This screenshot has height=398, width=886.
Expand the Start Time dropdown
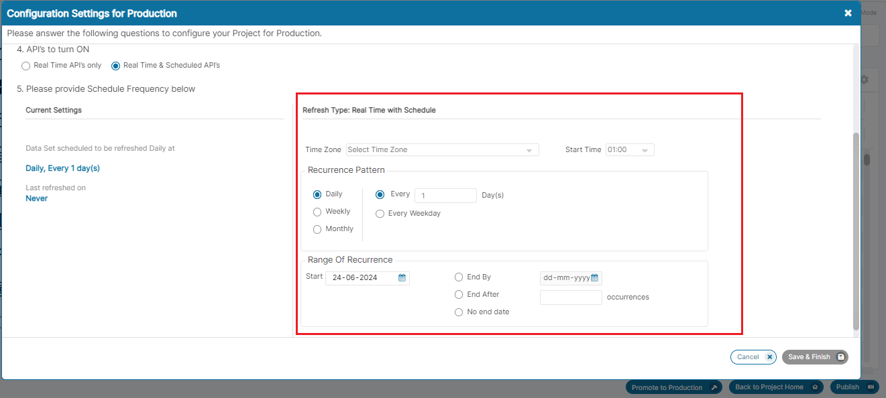tap(629, 150)
